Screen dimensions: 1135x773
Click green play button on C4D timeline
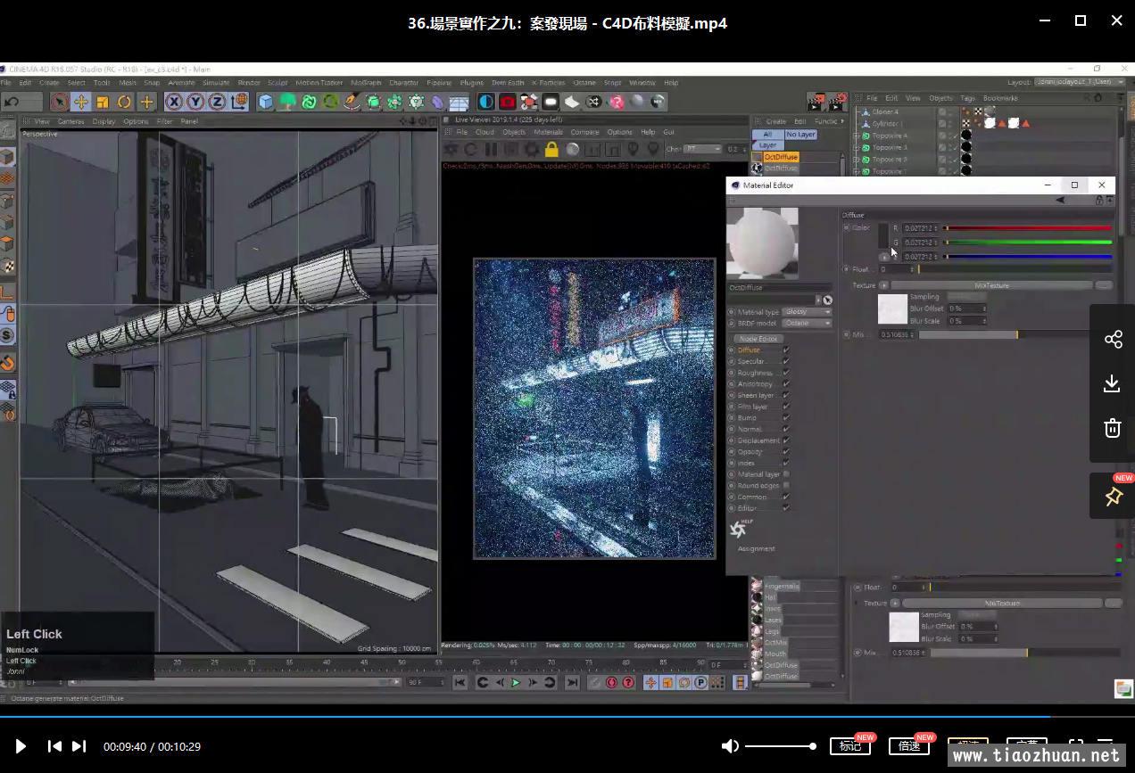pyautogui.click(x=515, y=683)
